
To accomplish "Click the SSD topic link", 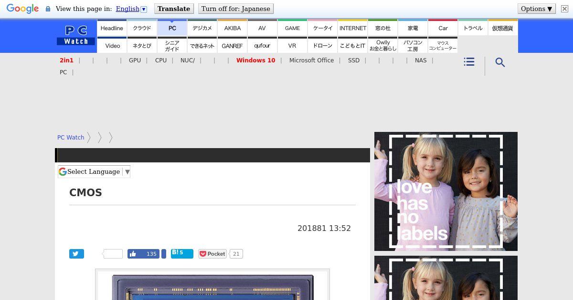I will pyautogui.click(x=354, y=60).
